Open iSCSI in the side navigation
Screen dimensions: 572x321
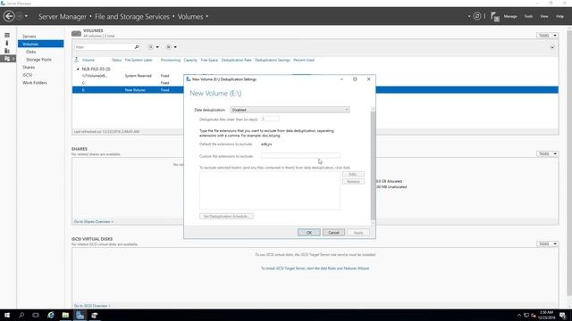27,75
